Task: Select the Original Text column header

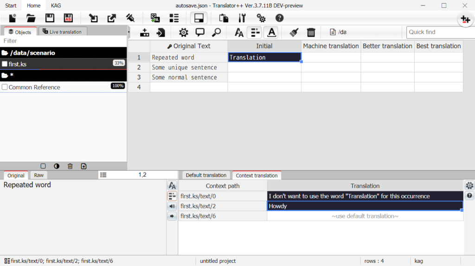Action: tap(189, 46)
